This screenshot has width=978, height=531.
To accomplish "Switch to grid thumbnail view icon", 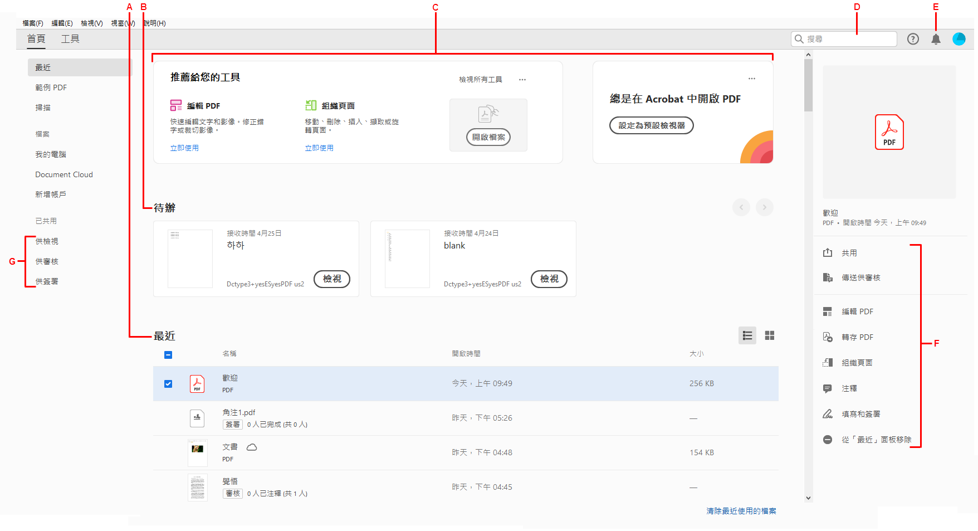I will coord(770,335).
